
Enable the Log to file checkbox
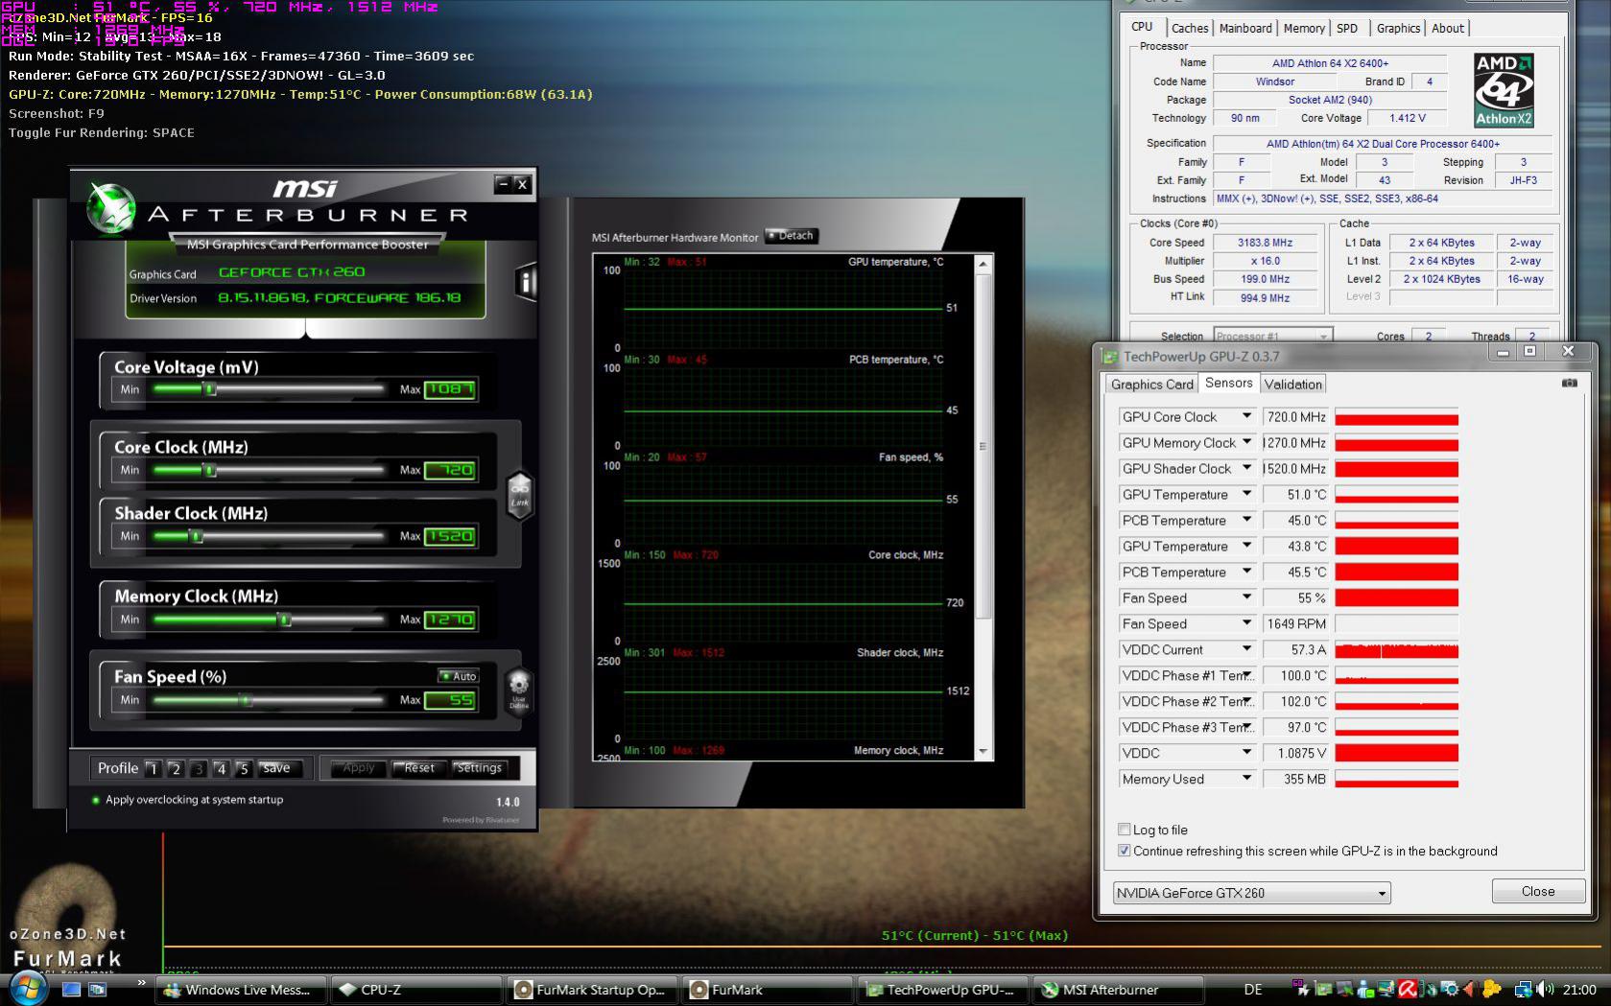click(x=1125, y=830)
